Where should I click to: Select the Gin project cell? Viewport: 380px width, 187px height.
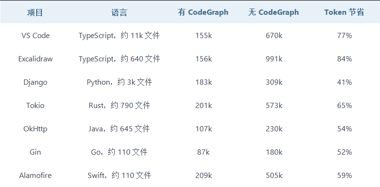click(35, 152)
